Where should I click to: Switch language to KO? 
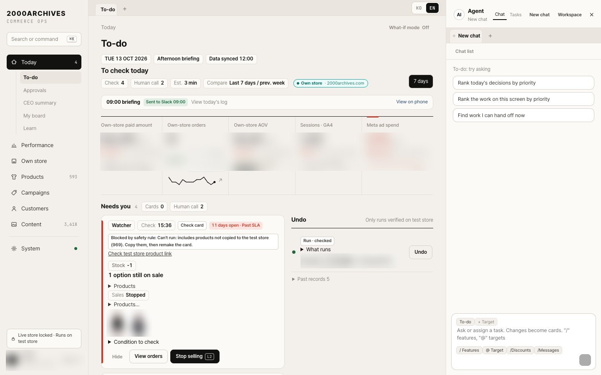[x=419, y=8]
